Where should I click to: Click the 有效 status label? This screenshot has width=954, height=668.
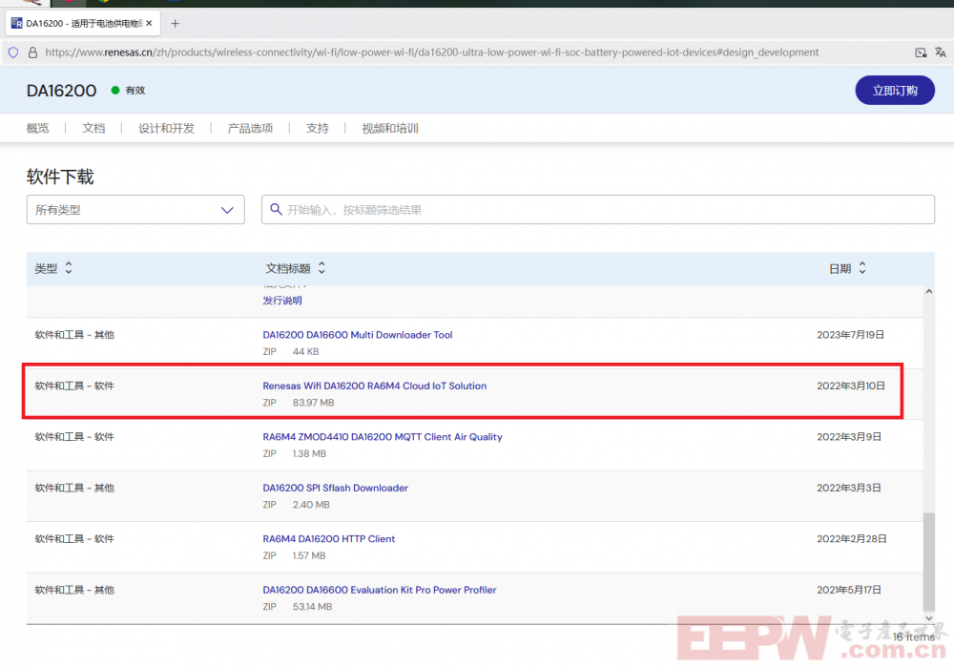[x=135, y=90]
